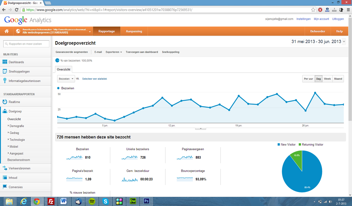Image resolution: width=352 pixels, height=206 pixels.
Task: Open the Help tab
Action: coord(339,31)
